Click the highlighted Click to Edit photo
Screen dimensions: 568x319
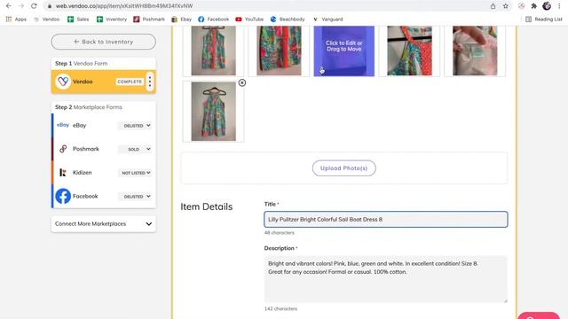343,51
